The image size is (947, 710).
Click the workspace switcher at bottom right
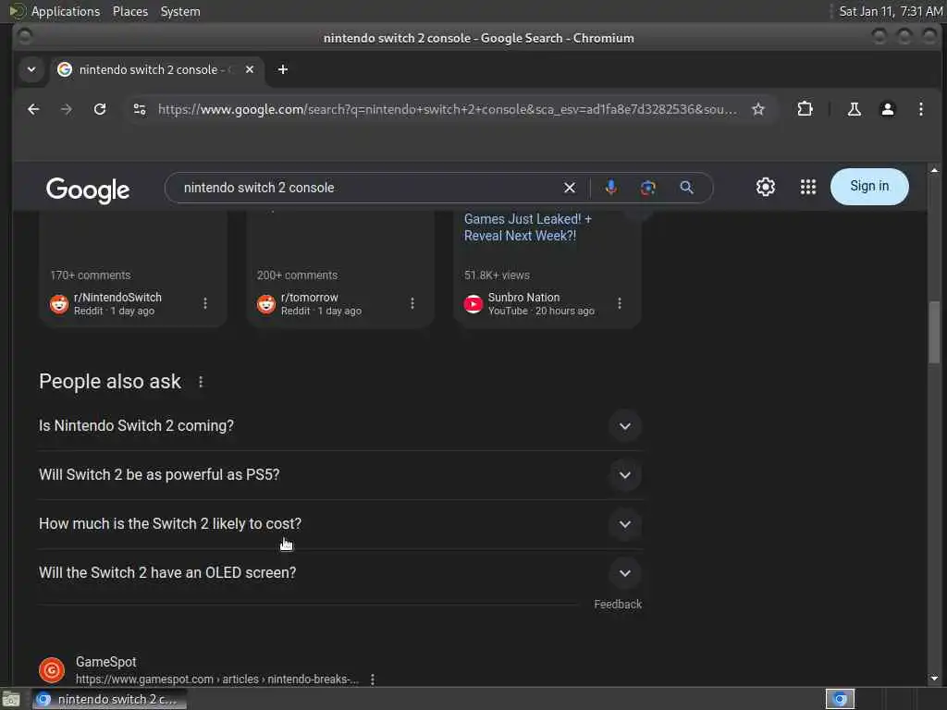click(x=840, y=699)
